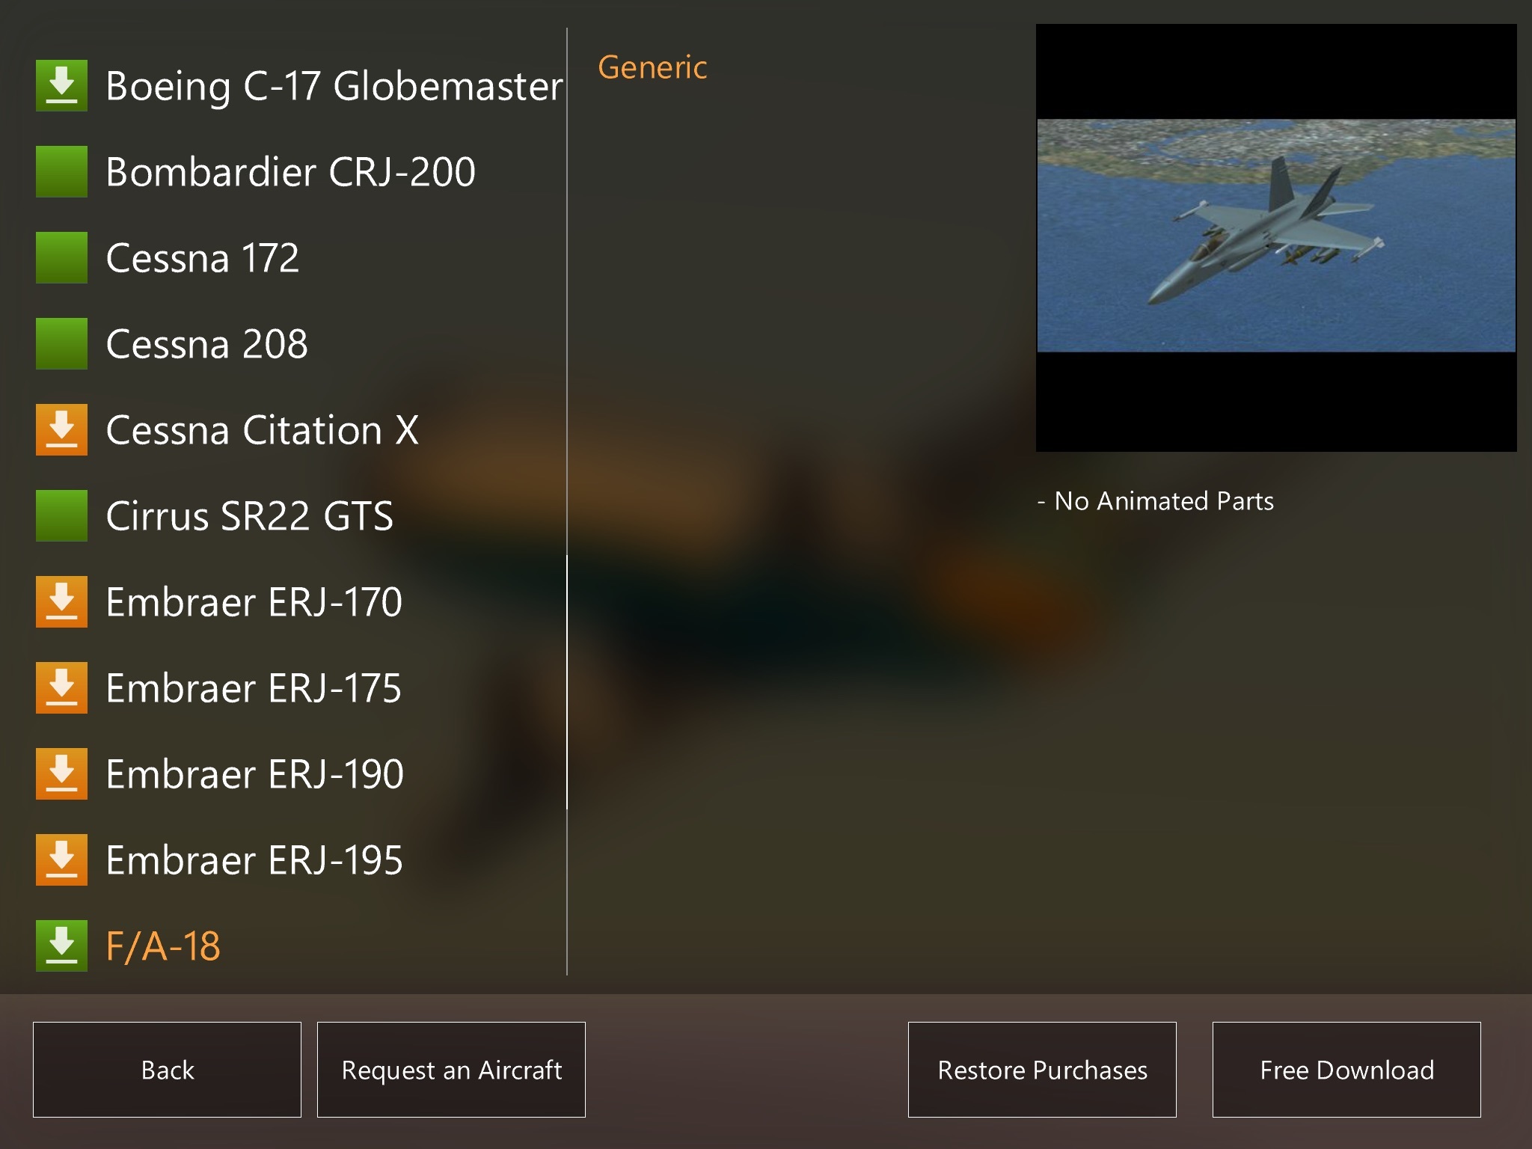This screenshot has height=1149, width=1532.
Task: Click the green square beside Bombardier CRJ-200
Action: pyautogui.click(x=61, y=171)
